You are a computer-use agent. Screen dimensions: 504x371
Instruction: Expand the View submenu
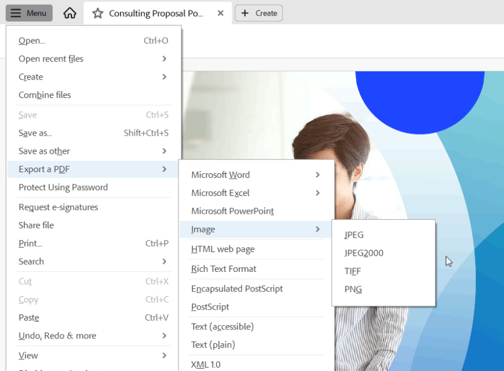93,355
